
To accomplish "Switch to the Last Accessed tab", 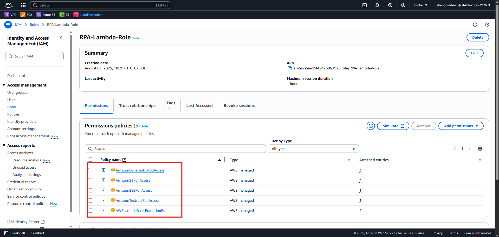I will pos(199,106).
